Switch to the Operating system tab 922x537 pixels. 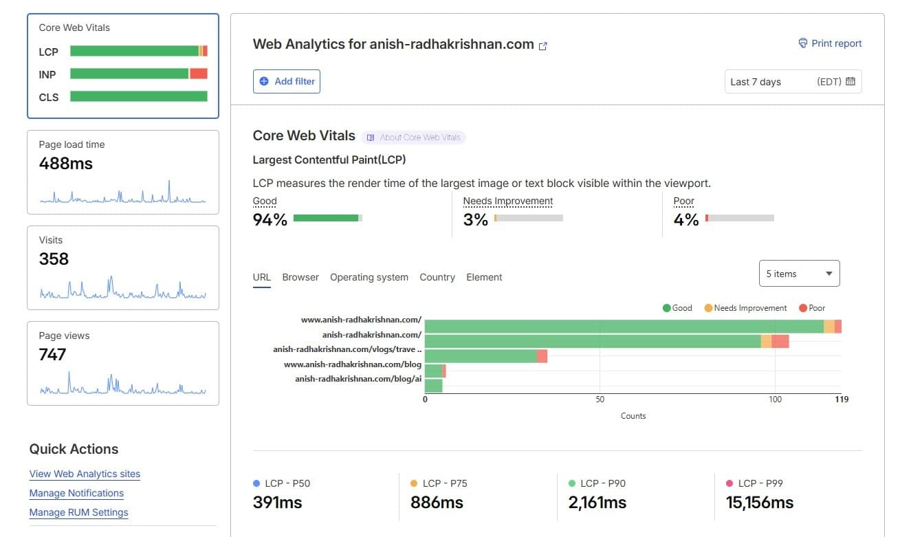coord(369,277)
